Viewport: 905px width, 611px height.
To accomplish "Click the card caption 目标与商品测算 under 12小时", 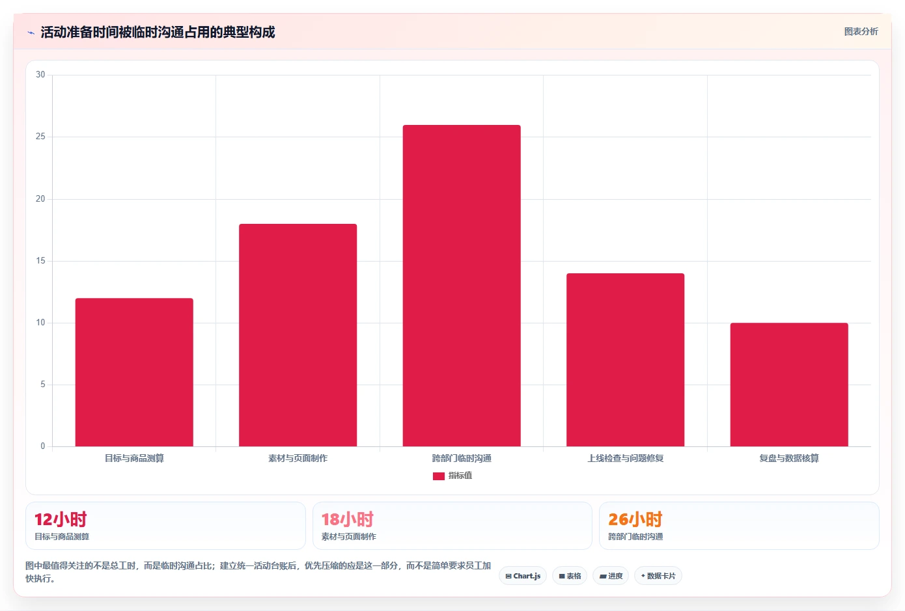I will 62,537.
